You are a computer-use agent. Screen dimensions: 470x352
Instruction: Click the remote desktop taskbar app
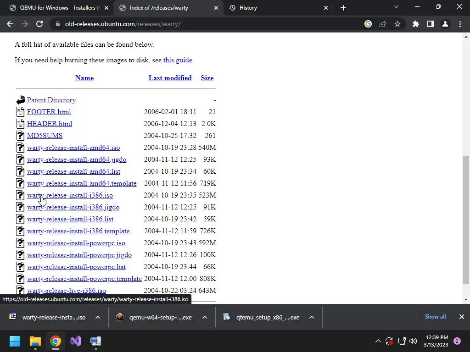pyautogui.click(x=95, y=341)
